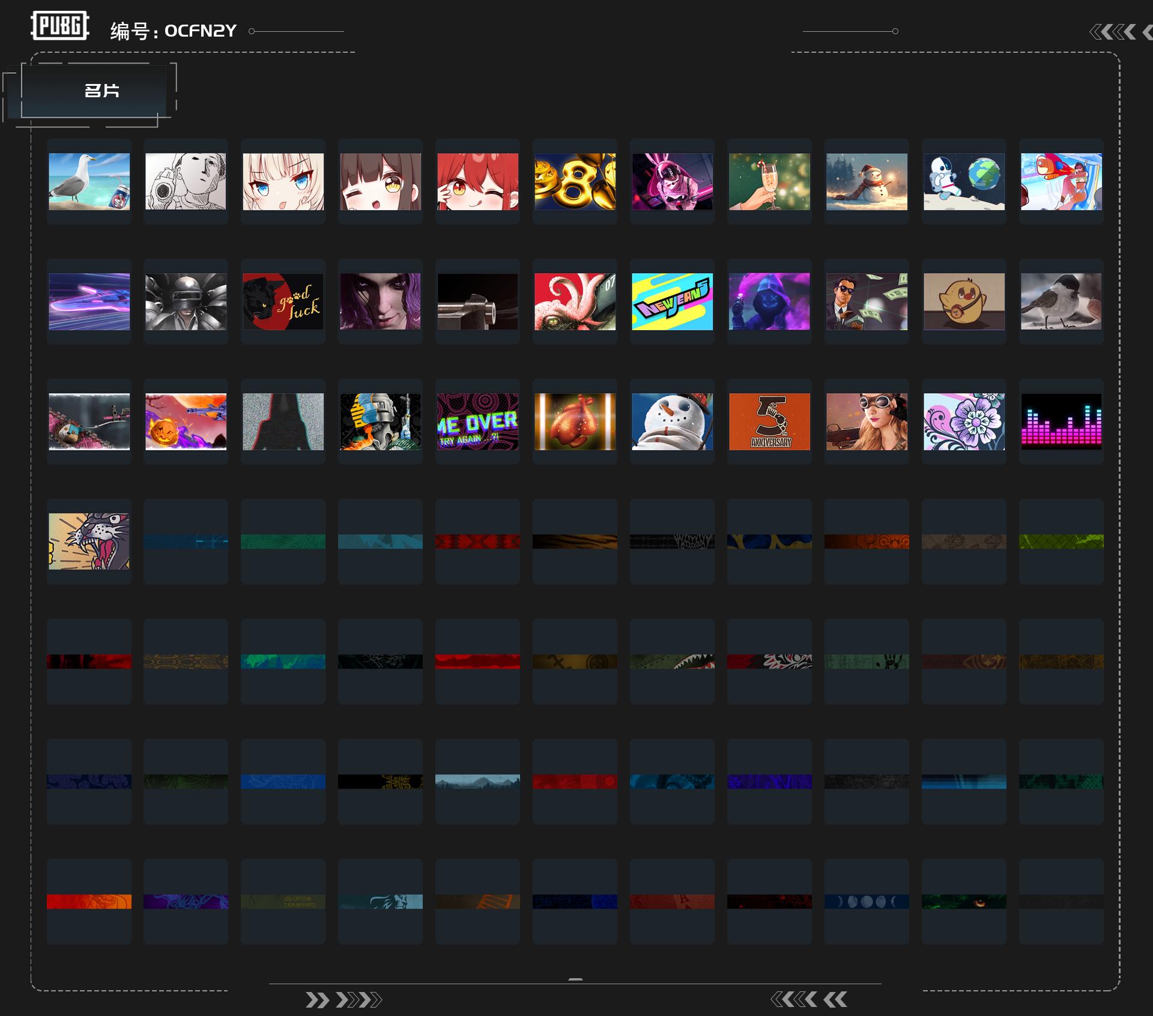The width and height of the screenshot is (1153, 1016).
Task: Select the blue helmet skull collage nameplate
Action: 381,421
